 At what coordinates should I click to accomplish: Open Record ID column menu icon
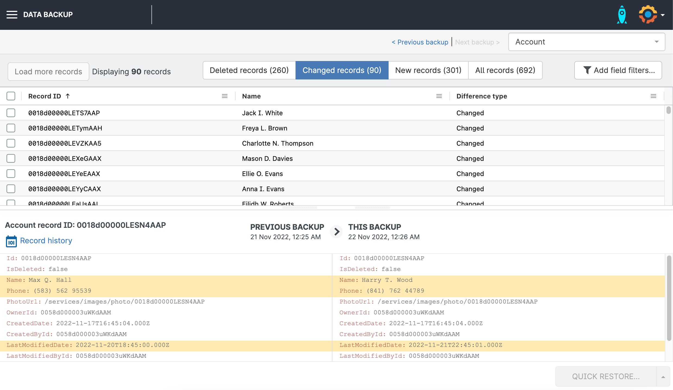[x=225, y=96]
